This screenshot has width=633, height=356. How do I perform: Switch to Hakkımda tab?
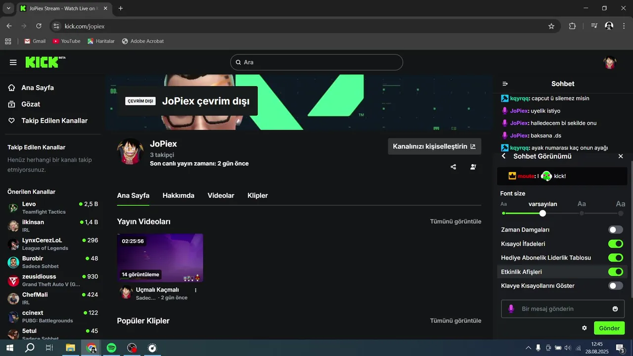click(x=179, y=195)
